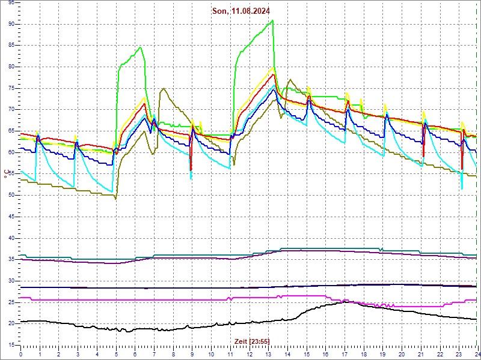Select the 30 temperature axis tick label
This screenshot has width=481, height=360.
click(x=11, y=281)
